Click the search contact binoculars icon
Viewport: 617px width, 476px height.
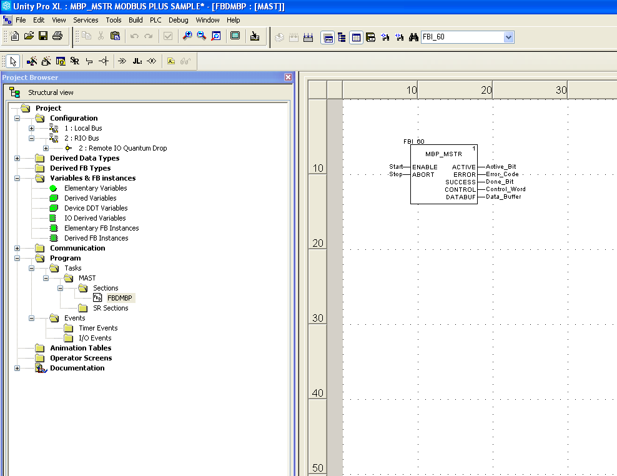(x=400, y=37)
